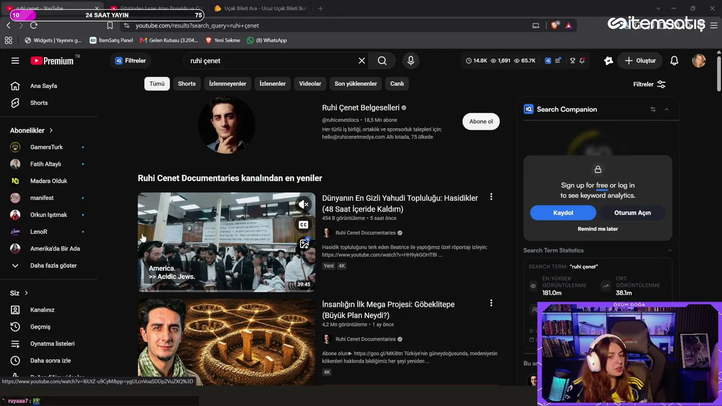Screen dimensions: 722x406
Task: Open the Ruhi Çenet Belgeselleri channel name
Action: [x=360, y=108]
